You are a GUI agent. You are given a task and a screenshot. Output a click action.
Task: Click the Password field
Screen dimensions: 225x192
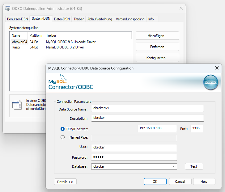pyautogui.click(x=134, y=157)
